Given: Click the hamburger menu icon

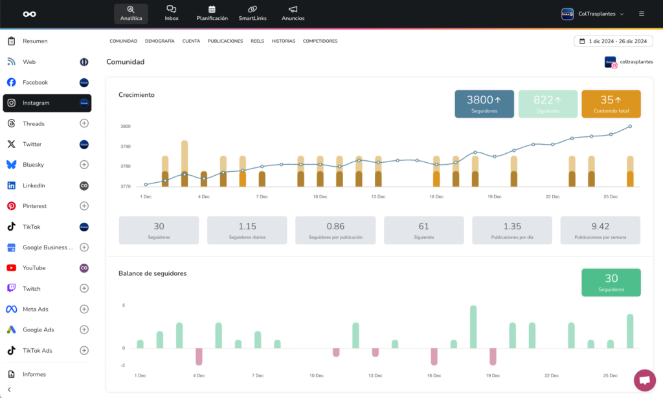Looking at the screenshot, I should [x=642, y=14].
